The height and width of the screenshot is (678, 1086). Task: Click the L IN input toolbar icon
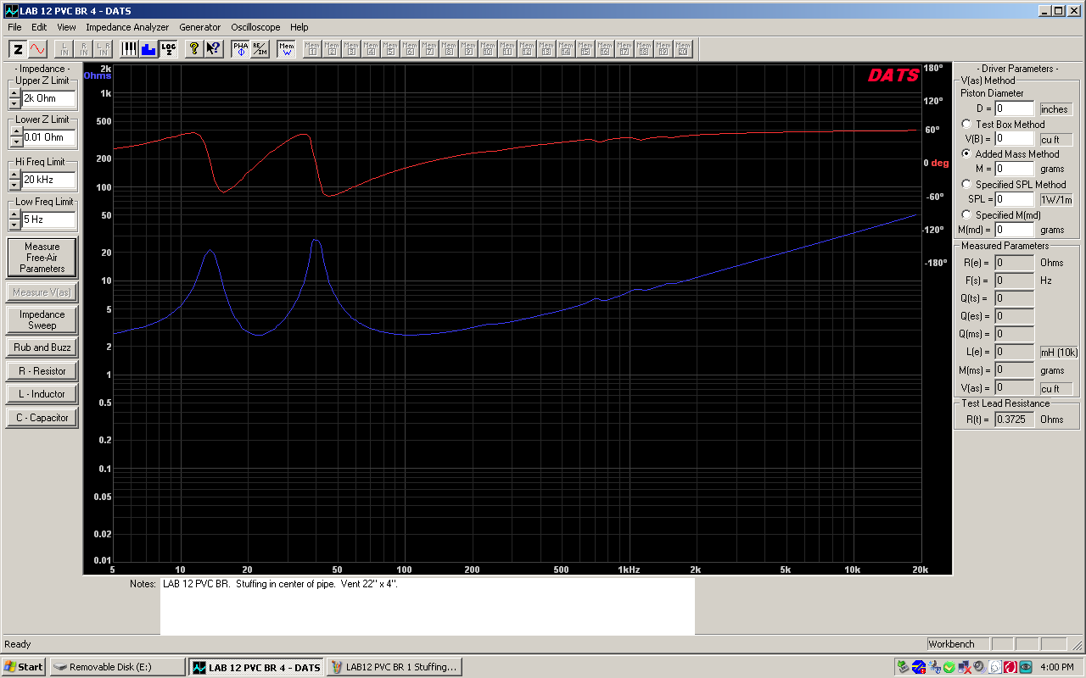click(x=64, y=49)
